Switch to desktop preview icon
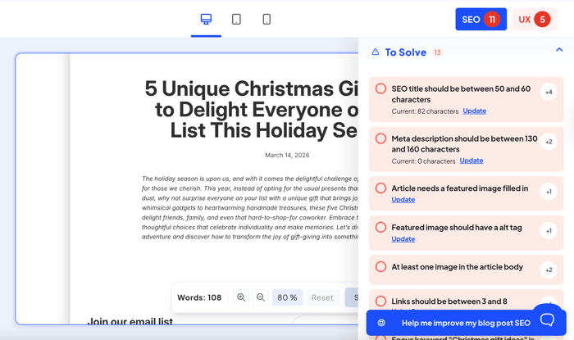This screenshot has height=340, width=574. click(206, 19)
